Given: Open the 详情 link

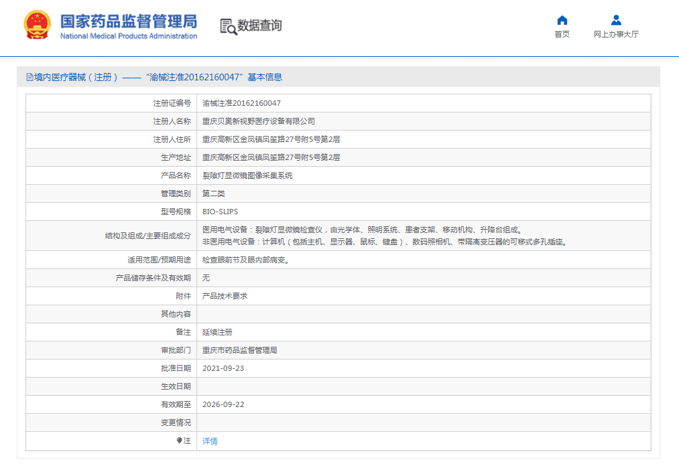Looking at the screenshot, I should click(x=210, y=441).
